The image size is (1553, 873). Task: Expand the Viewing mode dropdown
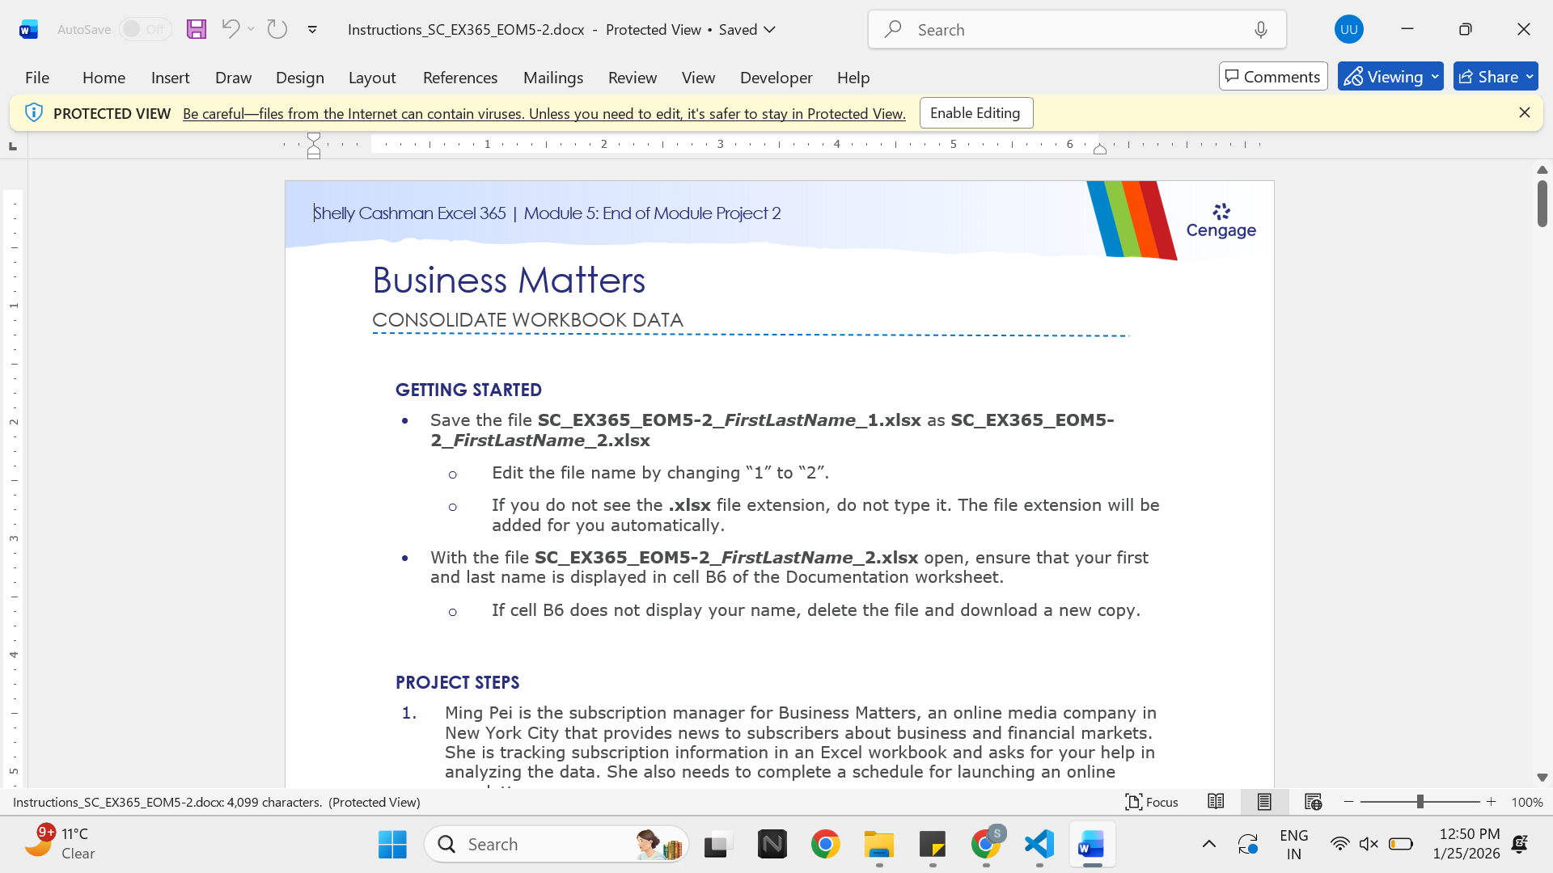pos(1436,77)
